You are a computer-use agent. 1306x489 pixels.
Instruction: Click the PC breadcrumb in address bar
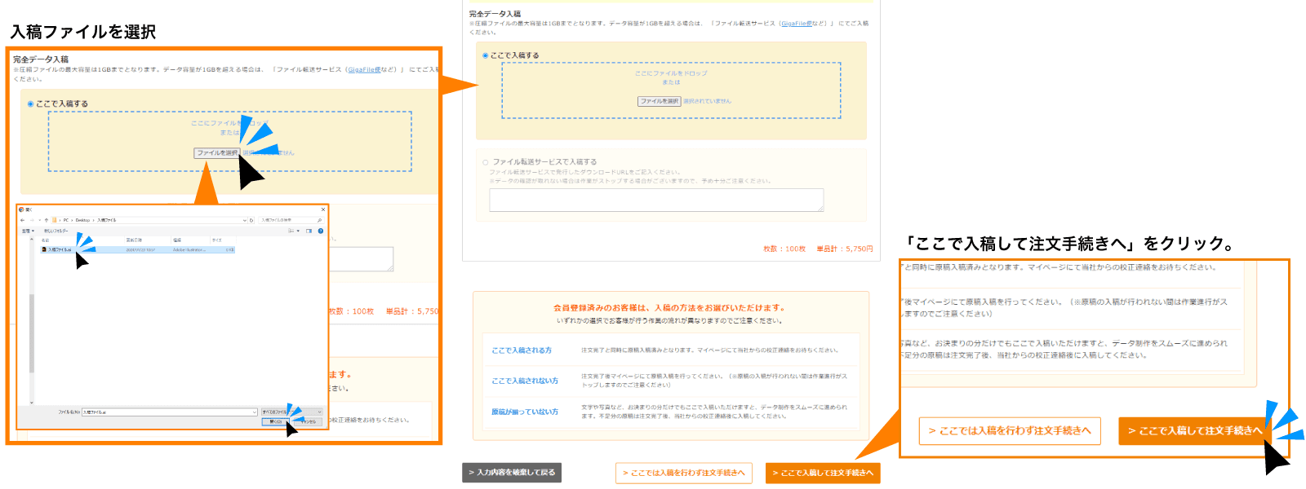[66, 220]
